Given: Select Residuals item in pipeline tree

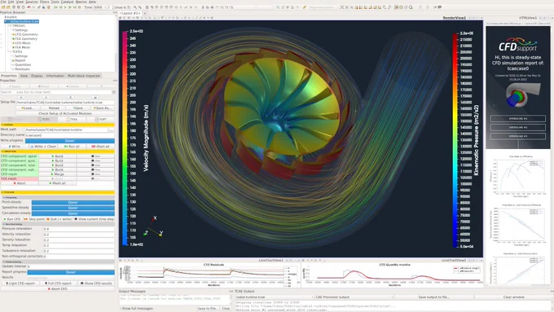Looking at the screenshot, I should [22, 69].
